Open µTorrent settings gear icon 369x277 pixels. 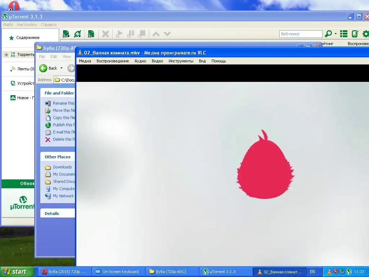coord(365,34)
